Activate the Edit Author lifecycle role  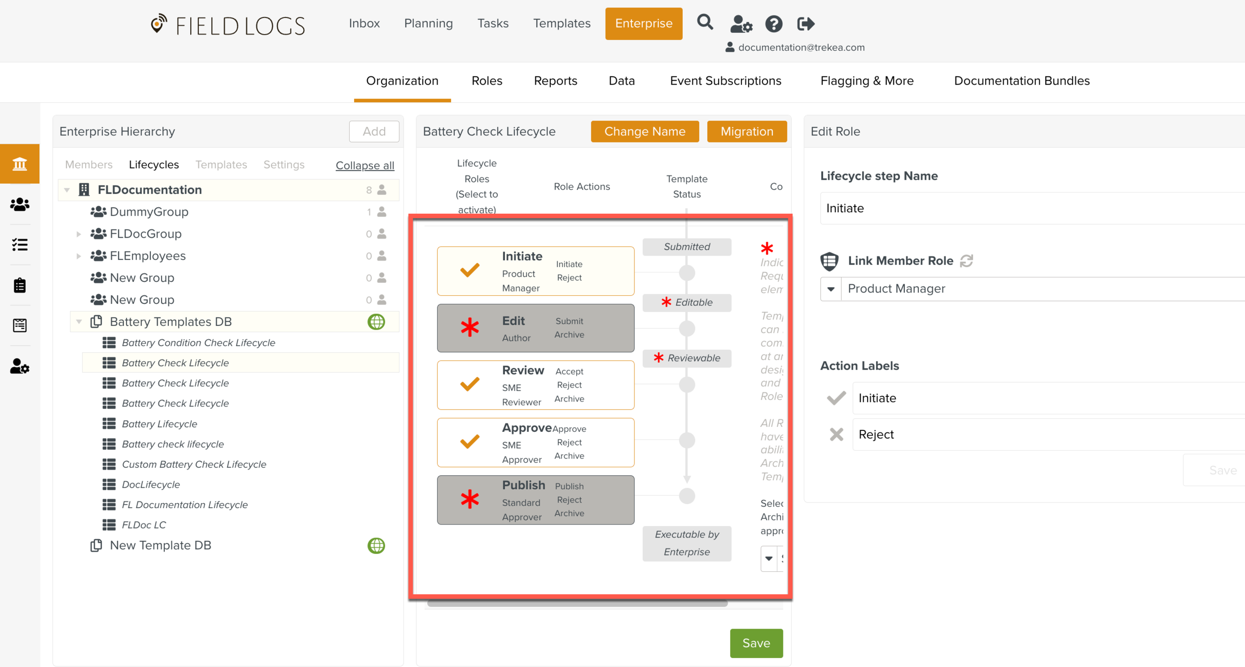(469, 328)
